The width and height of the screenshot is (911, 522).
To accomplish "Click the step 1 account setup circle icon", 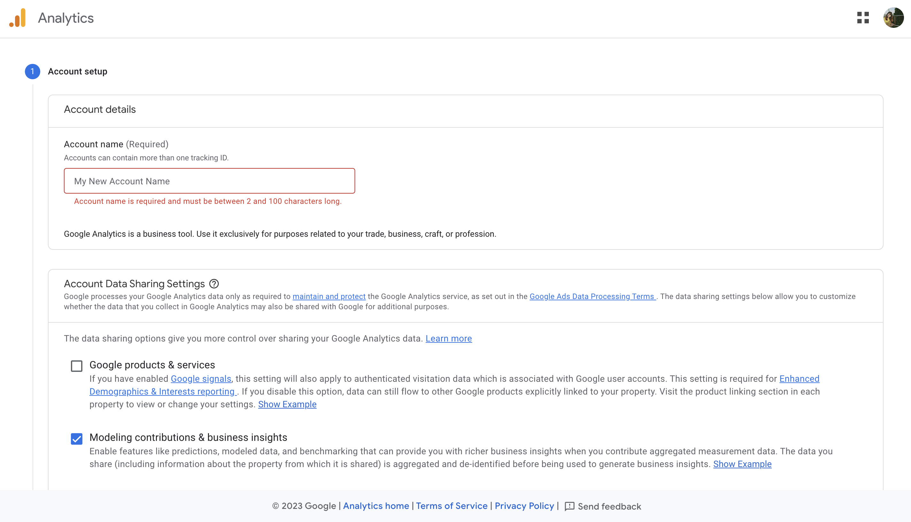I will point(32,71).
